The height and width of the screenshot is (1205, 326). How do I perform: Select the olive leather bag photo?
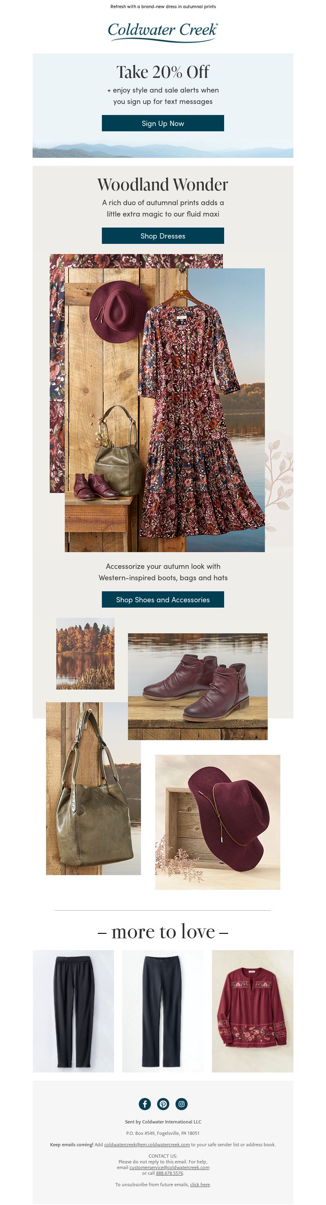(93, 788)
